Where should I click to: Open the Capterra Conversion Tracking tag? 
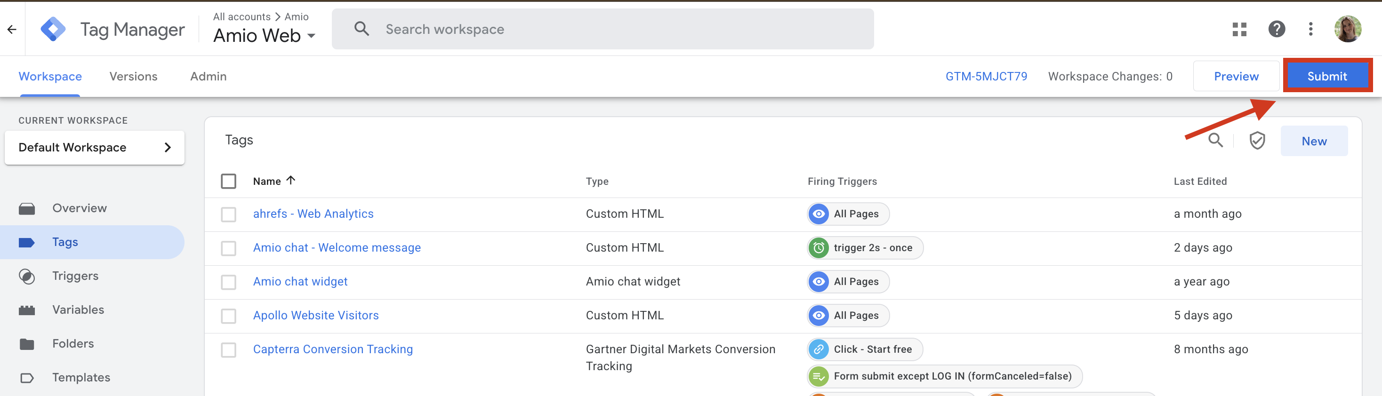[333, 349]
